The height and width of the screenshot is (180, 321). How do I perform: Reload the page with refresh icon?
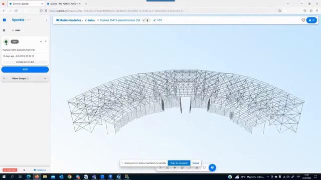(x=16, y=10)
